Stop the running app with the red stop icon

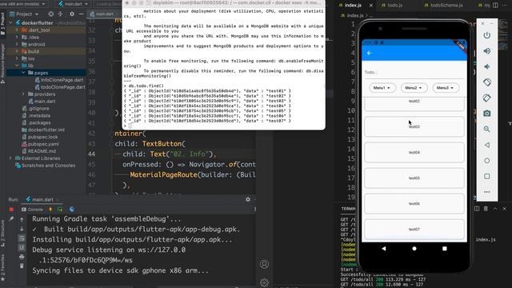[x=11, y=210]
